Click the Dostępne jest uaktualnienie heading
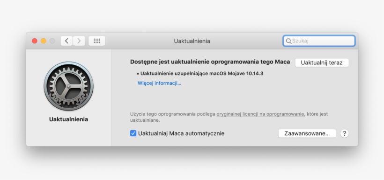 [x=210, y=62]
